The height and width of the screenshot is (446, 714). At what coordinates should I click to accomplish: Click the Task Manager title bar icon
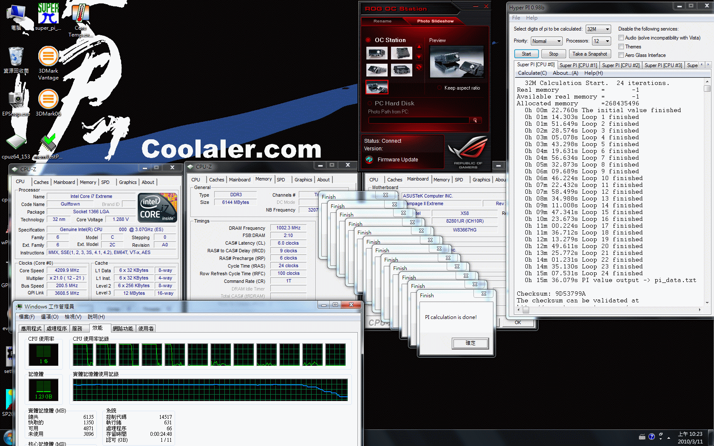(19, 306)
